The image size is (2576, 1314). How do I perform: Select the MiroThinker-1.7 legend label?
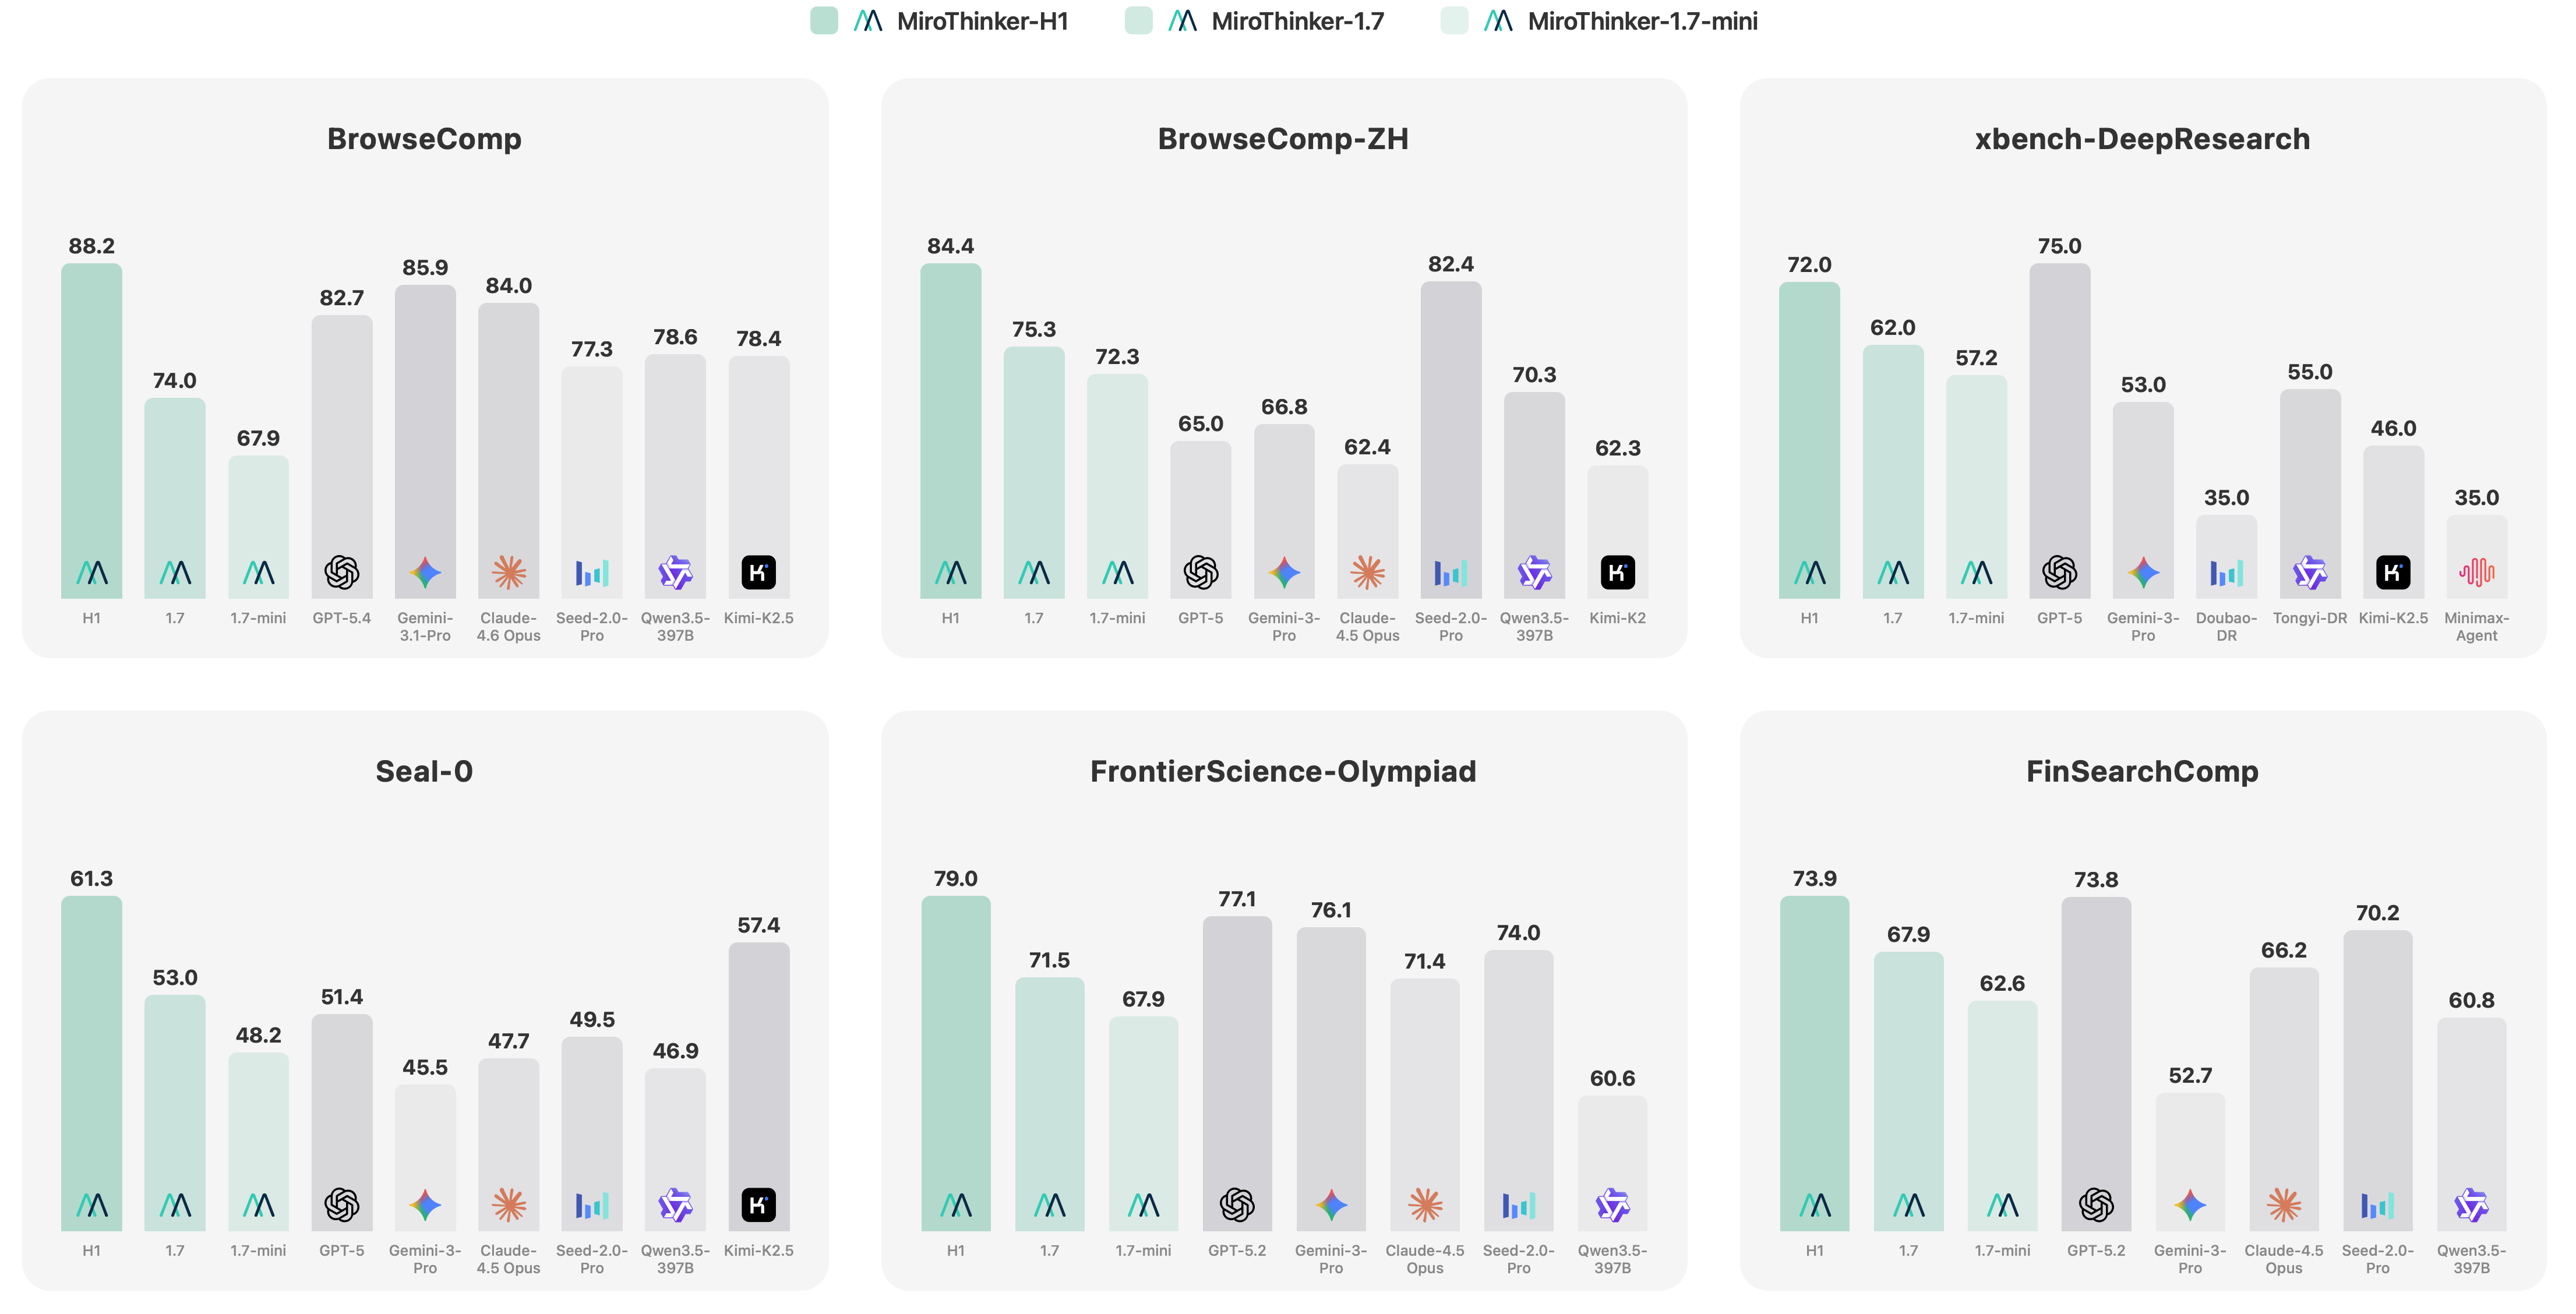pos(1297,21)
